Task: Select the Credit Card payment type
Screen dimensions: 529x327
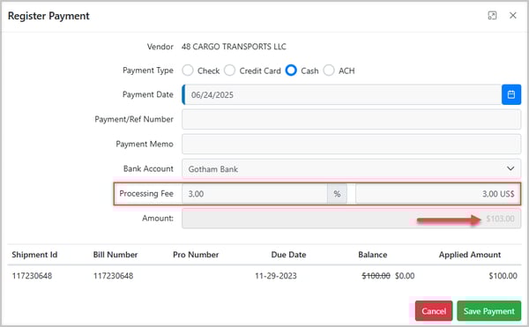Action: (x=229, y=71)
